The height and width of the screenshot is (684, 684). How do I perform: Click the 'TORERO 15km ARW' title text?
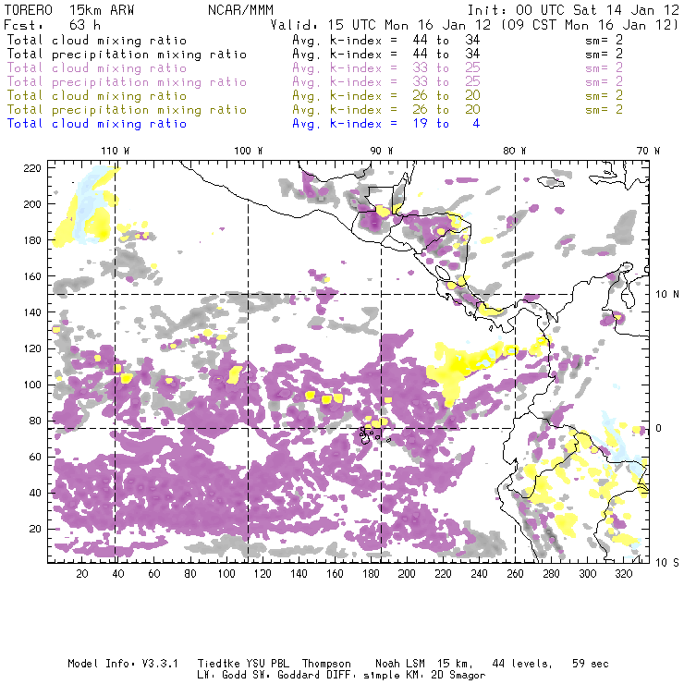[x=69, y=10]
